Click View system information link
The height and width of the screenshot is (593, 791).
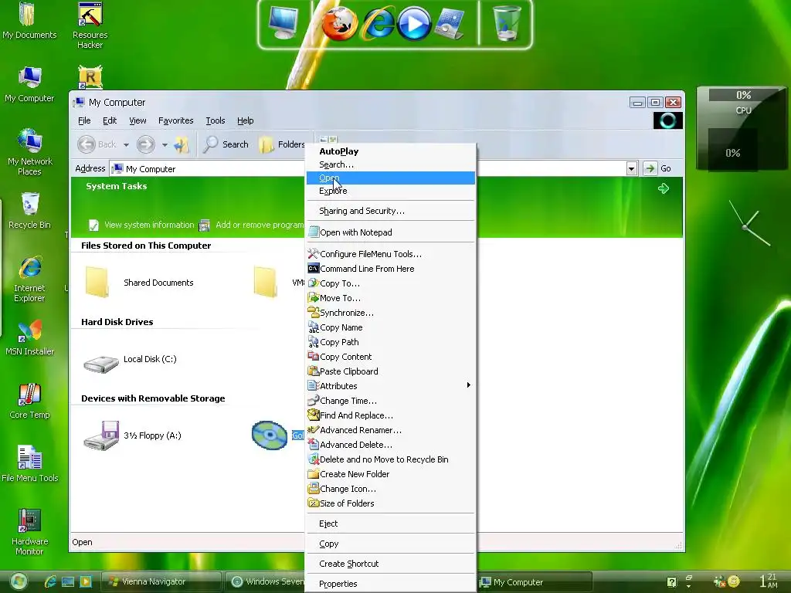pos(142,225)
